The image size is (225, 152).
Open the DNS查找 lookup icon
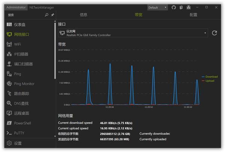point(9,103)
